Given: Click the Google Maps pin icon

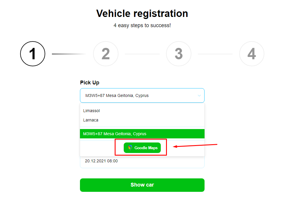Looking at the screenshot, I should click(x=130, y=148).
